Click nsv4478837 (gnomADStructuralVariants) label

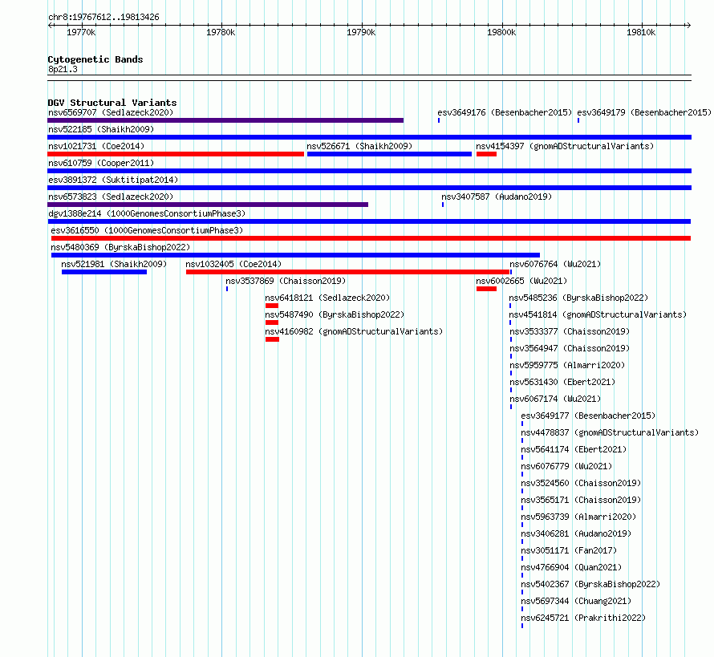tap(610, 432)
